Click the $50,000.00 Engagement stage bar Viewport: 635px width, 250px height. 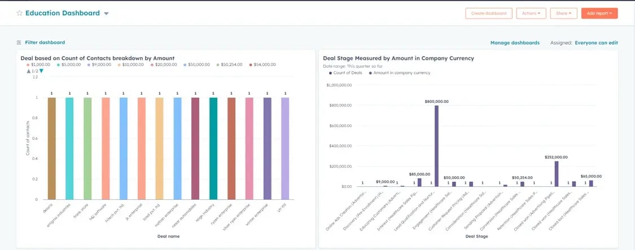point(454,184)
